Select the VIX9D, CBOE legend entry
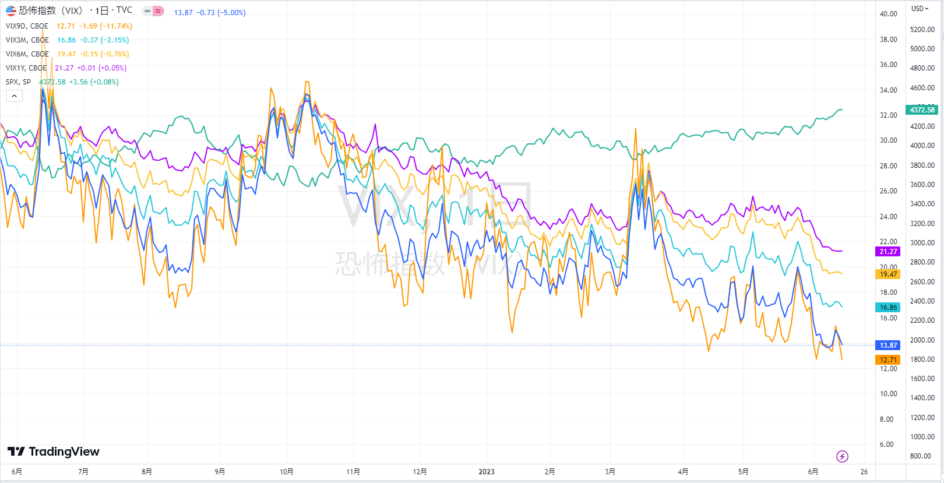944x483 pixels. tap(27, 26)
